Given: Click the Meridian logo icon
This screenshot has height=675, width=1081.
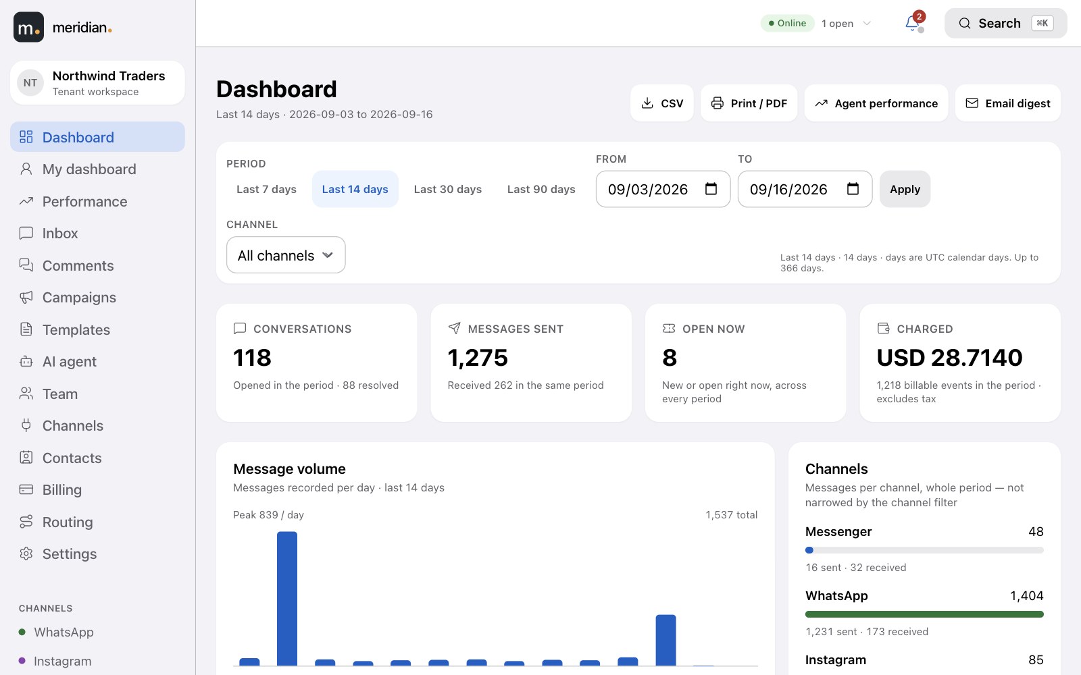Looking at the screenshot, I should pyautogui.click(x=28, y=27).
